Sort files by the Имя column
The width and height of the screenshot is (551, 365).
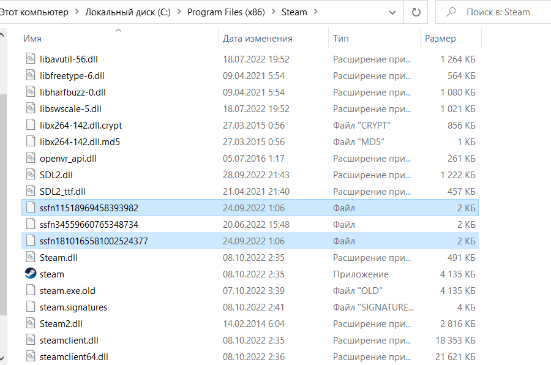tap(32, 39)
